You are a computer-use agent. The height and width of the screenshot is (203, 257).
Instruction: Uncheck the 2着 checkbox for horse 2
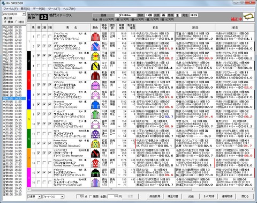[44, 46]
